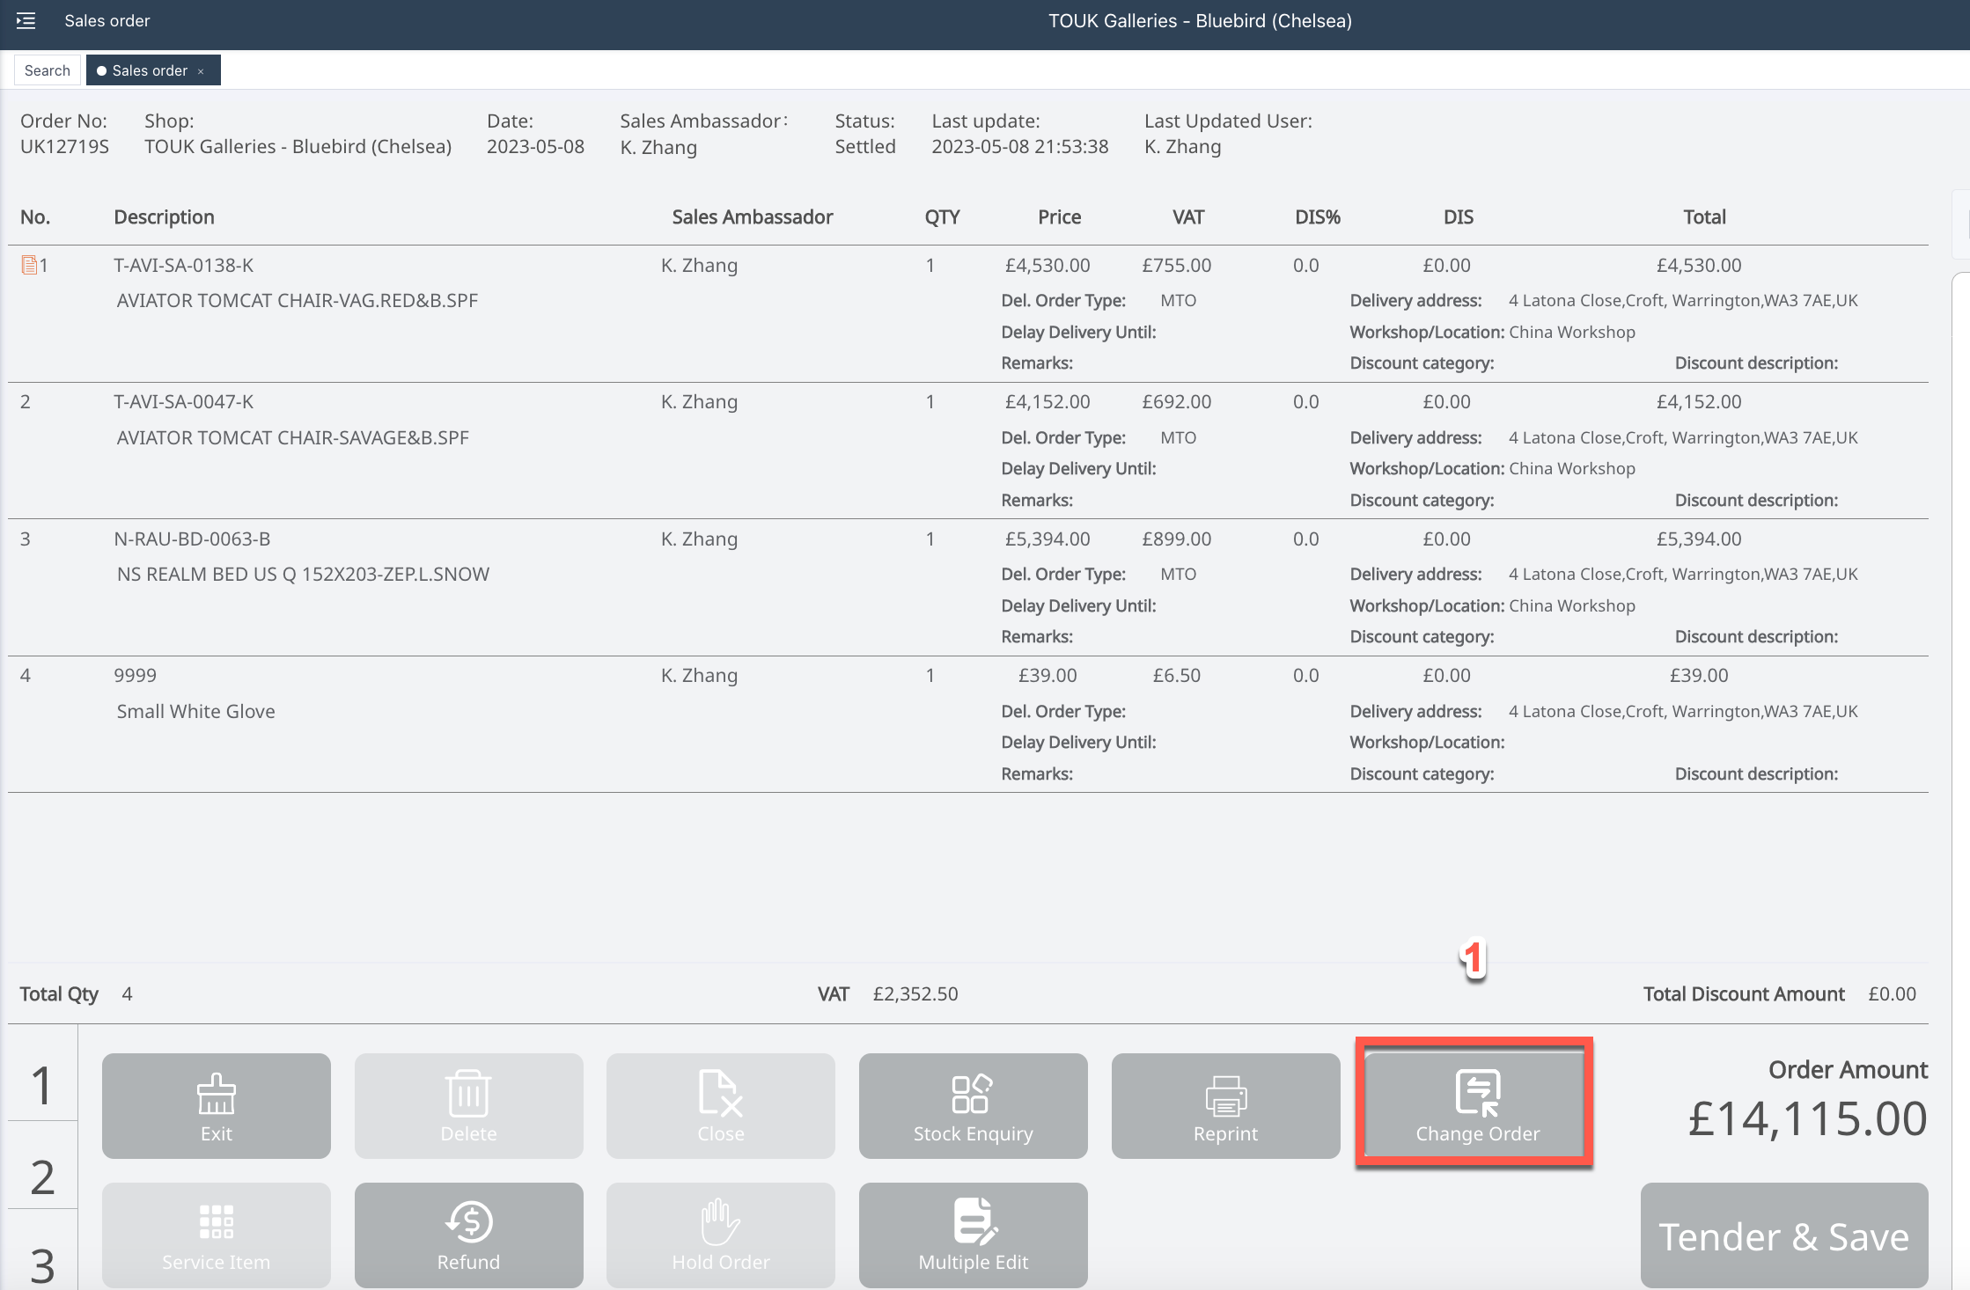
Task: Click the Reprint printer button
Action: click(1225, 1105)
